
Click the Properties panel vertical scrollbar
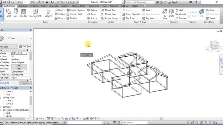(31, 56)
